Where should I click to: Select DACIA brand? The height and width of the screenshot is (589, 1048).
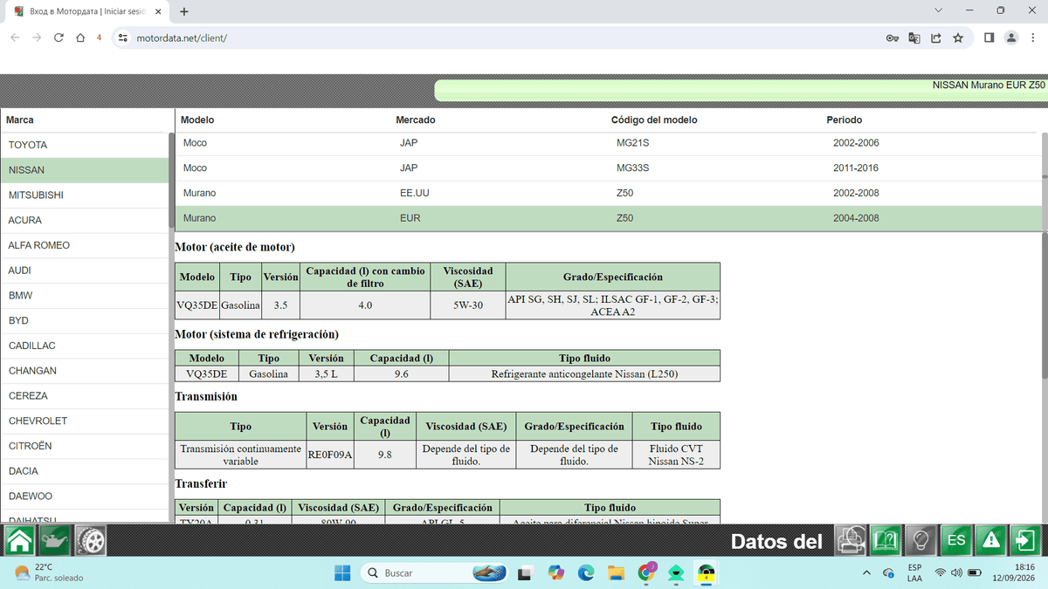(x=84, y=471)
